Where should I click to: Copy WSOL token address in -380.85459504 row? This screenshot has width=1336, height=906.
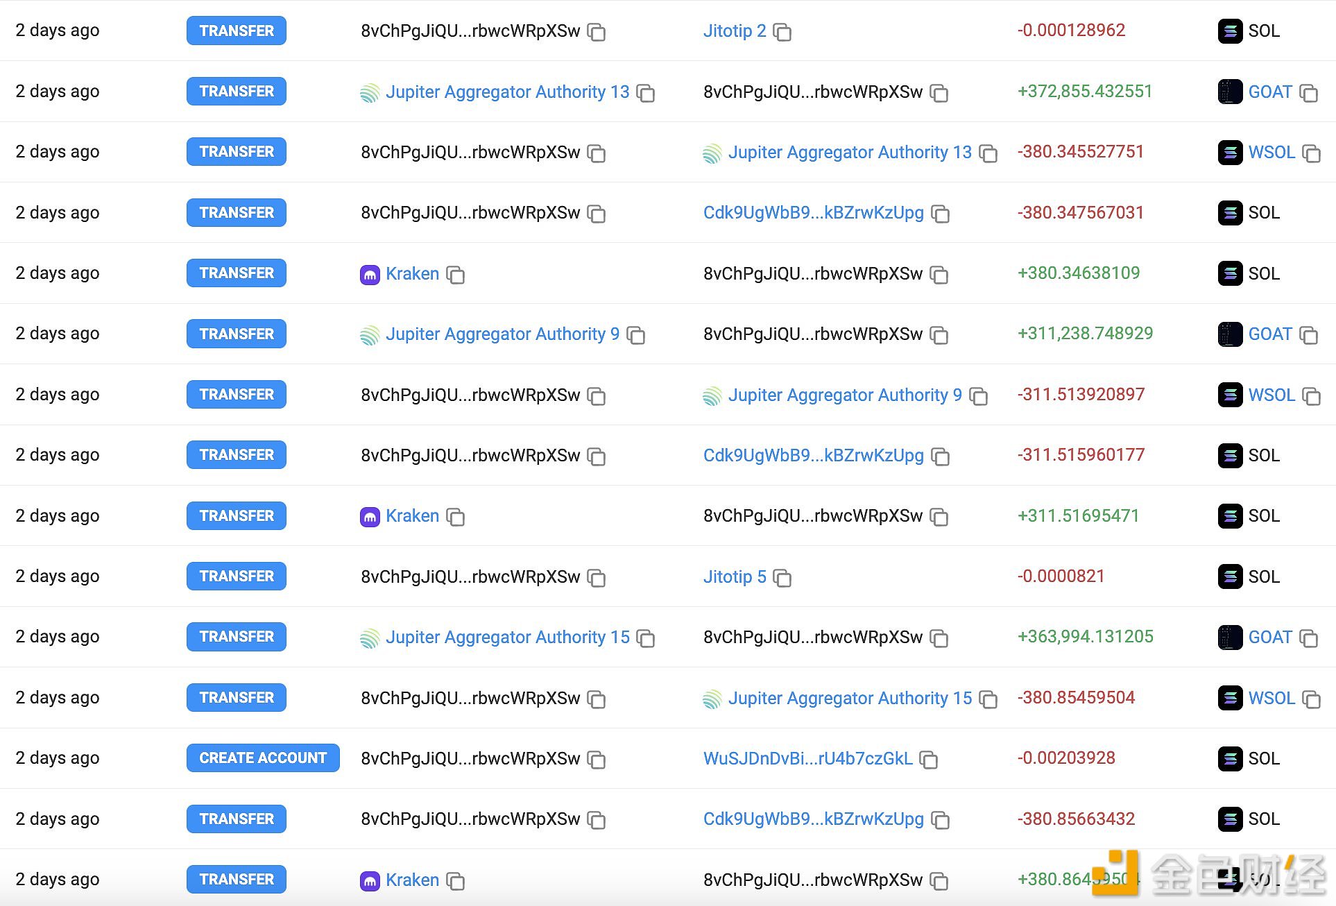tap(1311, 699)
